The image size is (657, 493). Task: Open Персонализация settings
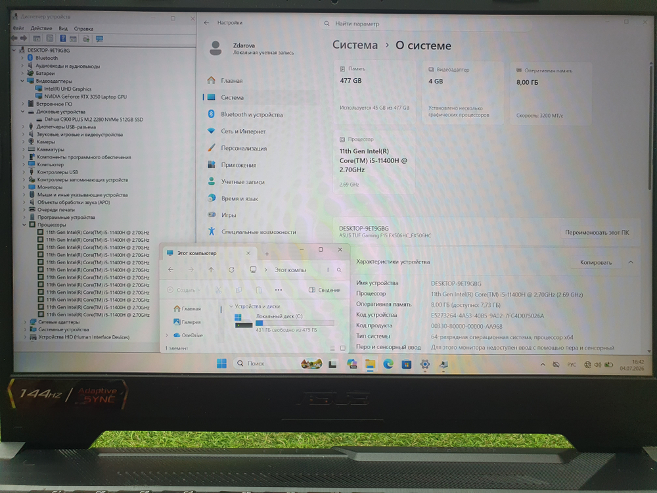tap(244, 148)
